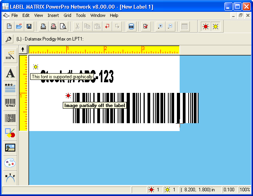This screenshot has height=196, width=253.
Task: Open the Edit menu
Action: click(x=26, y=15)
